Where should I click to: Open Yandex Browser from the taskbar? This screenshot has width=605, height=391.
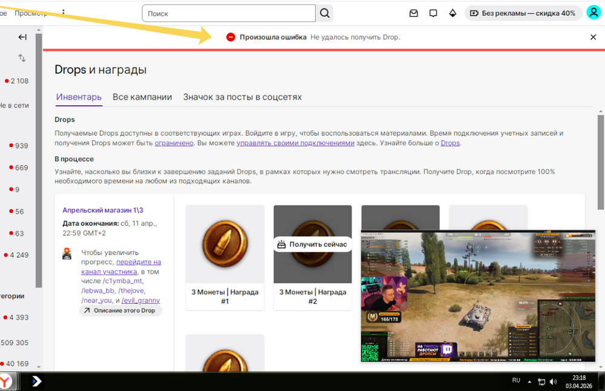7,381
